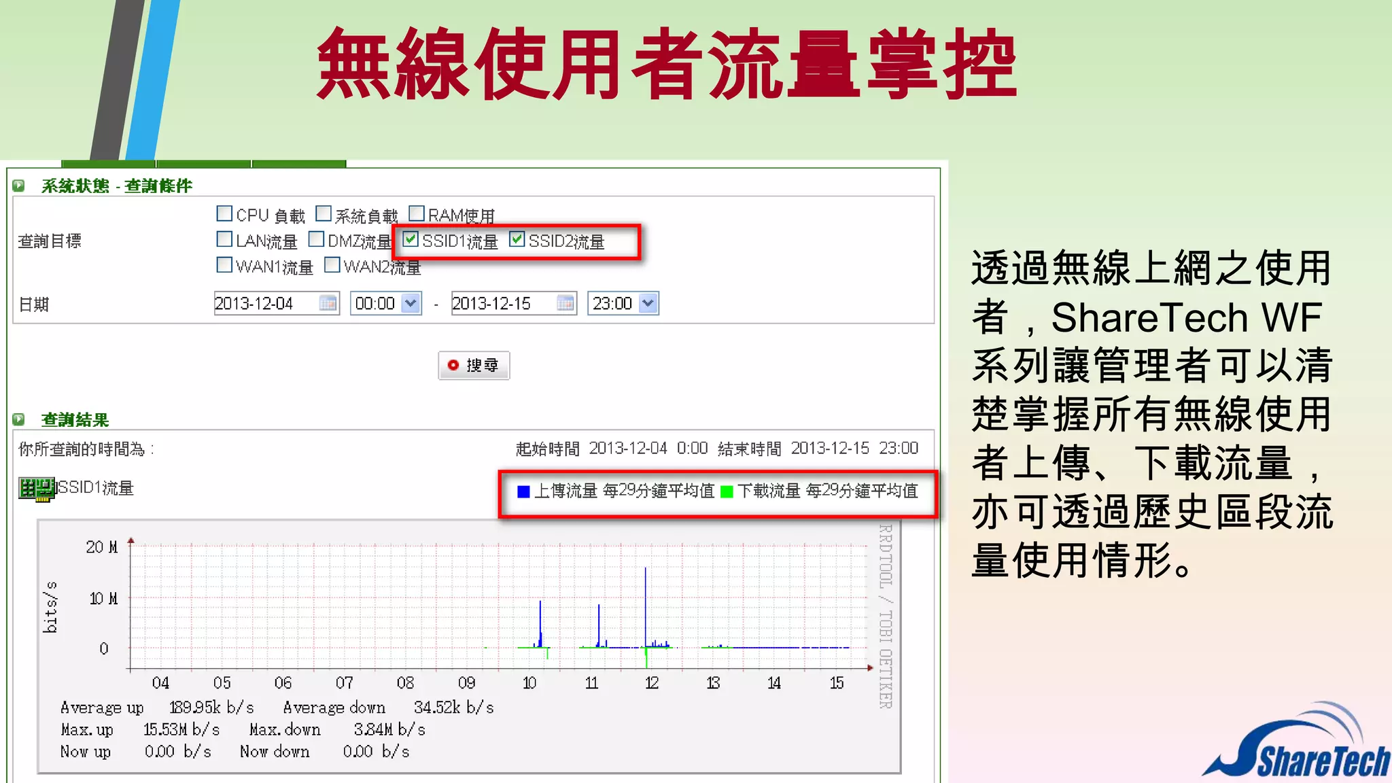This screenshot has width=1392, height=783.
Task: Click the 查詢結果 section arrow icon
Action: [x=19, y=419]
